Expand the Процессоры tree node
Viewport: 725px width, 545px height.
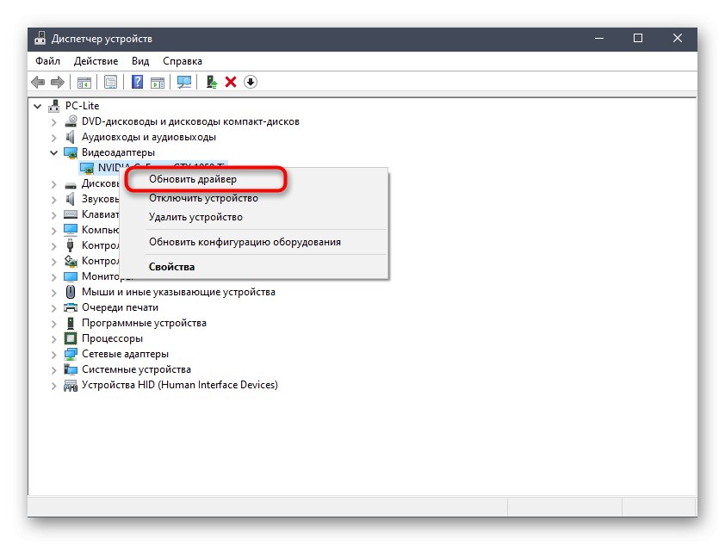pos(54,338)
